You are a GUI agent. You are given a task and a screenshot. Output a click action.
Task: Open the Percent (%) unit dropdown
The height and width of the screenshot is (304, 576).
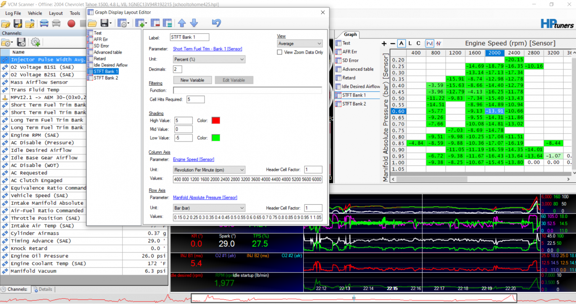(x=209, y=59)
